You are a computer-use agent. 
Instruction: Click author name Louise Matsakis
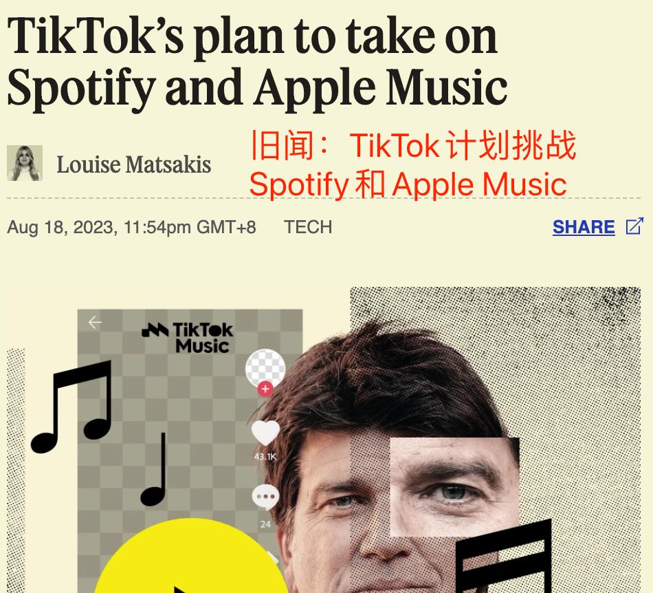(133, 164)
